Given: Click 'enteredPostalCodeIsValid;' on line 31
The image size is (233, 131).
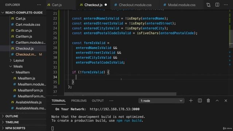Looking at the screenshot, I should pos(100,62).
